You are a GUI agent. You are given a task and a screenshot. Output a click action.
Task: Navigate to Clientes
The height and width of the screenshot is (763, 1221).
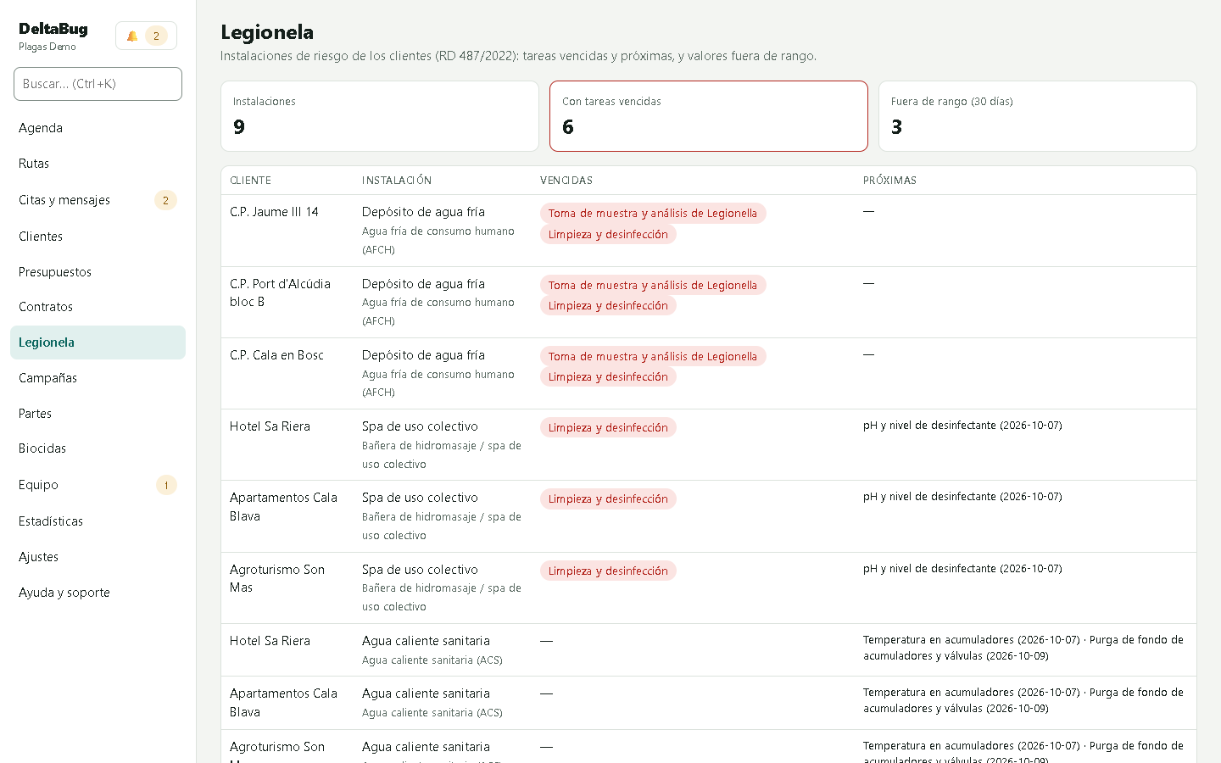(x=98, y=237)
